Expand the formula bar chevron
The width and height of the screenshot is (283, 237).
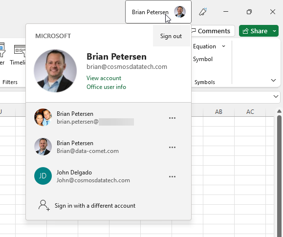tap(276, 97)
